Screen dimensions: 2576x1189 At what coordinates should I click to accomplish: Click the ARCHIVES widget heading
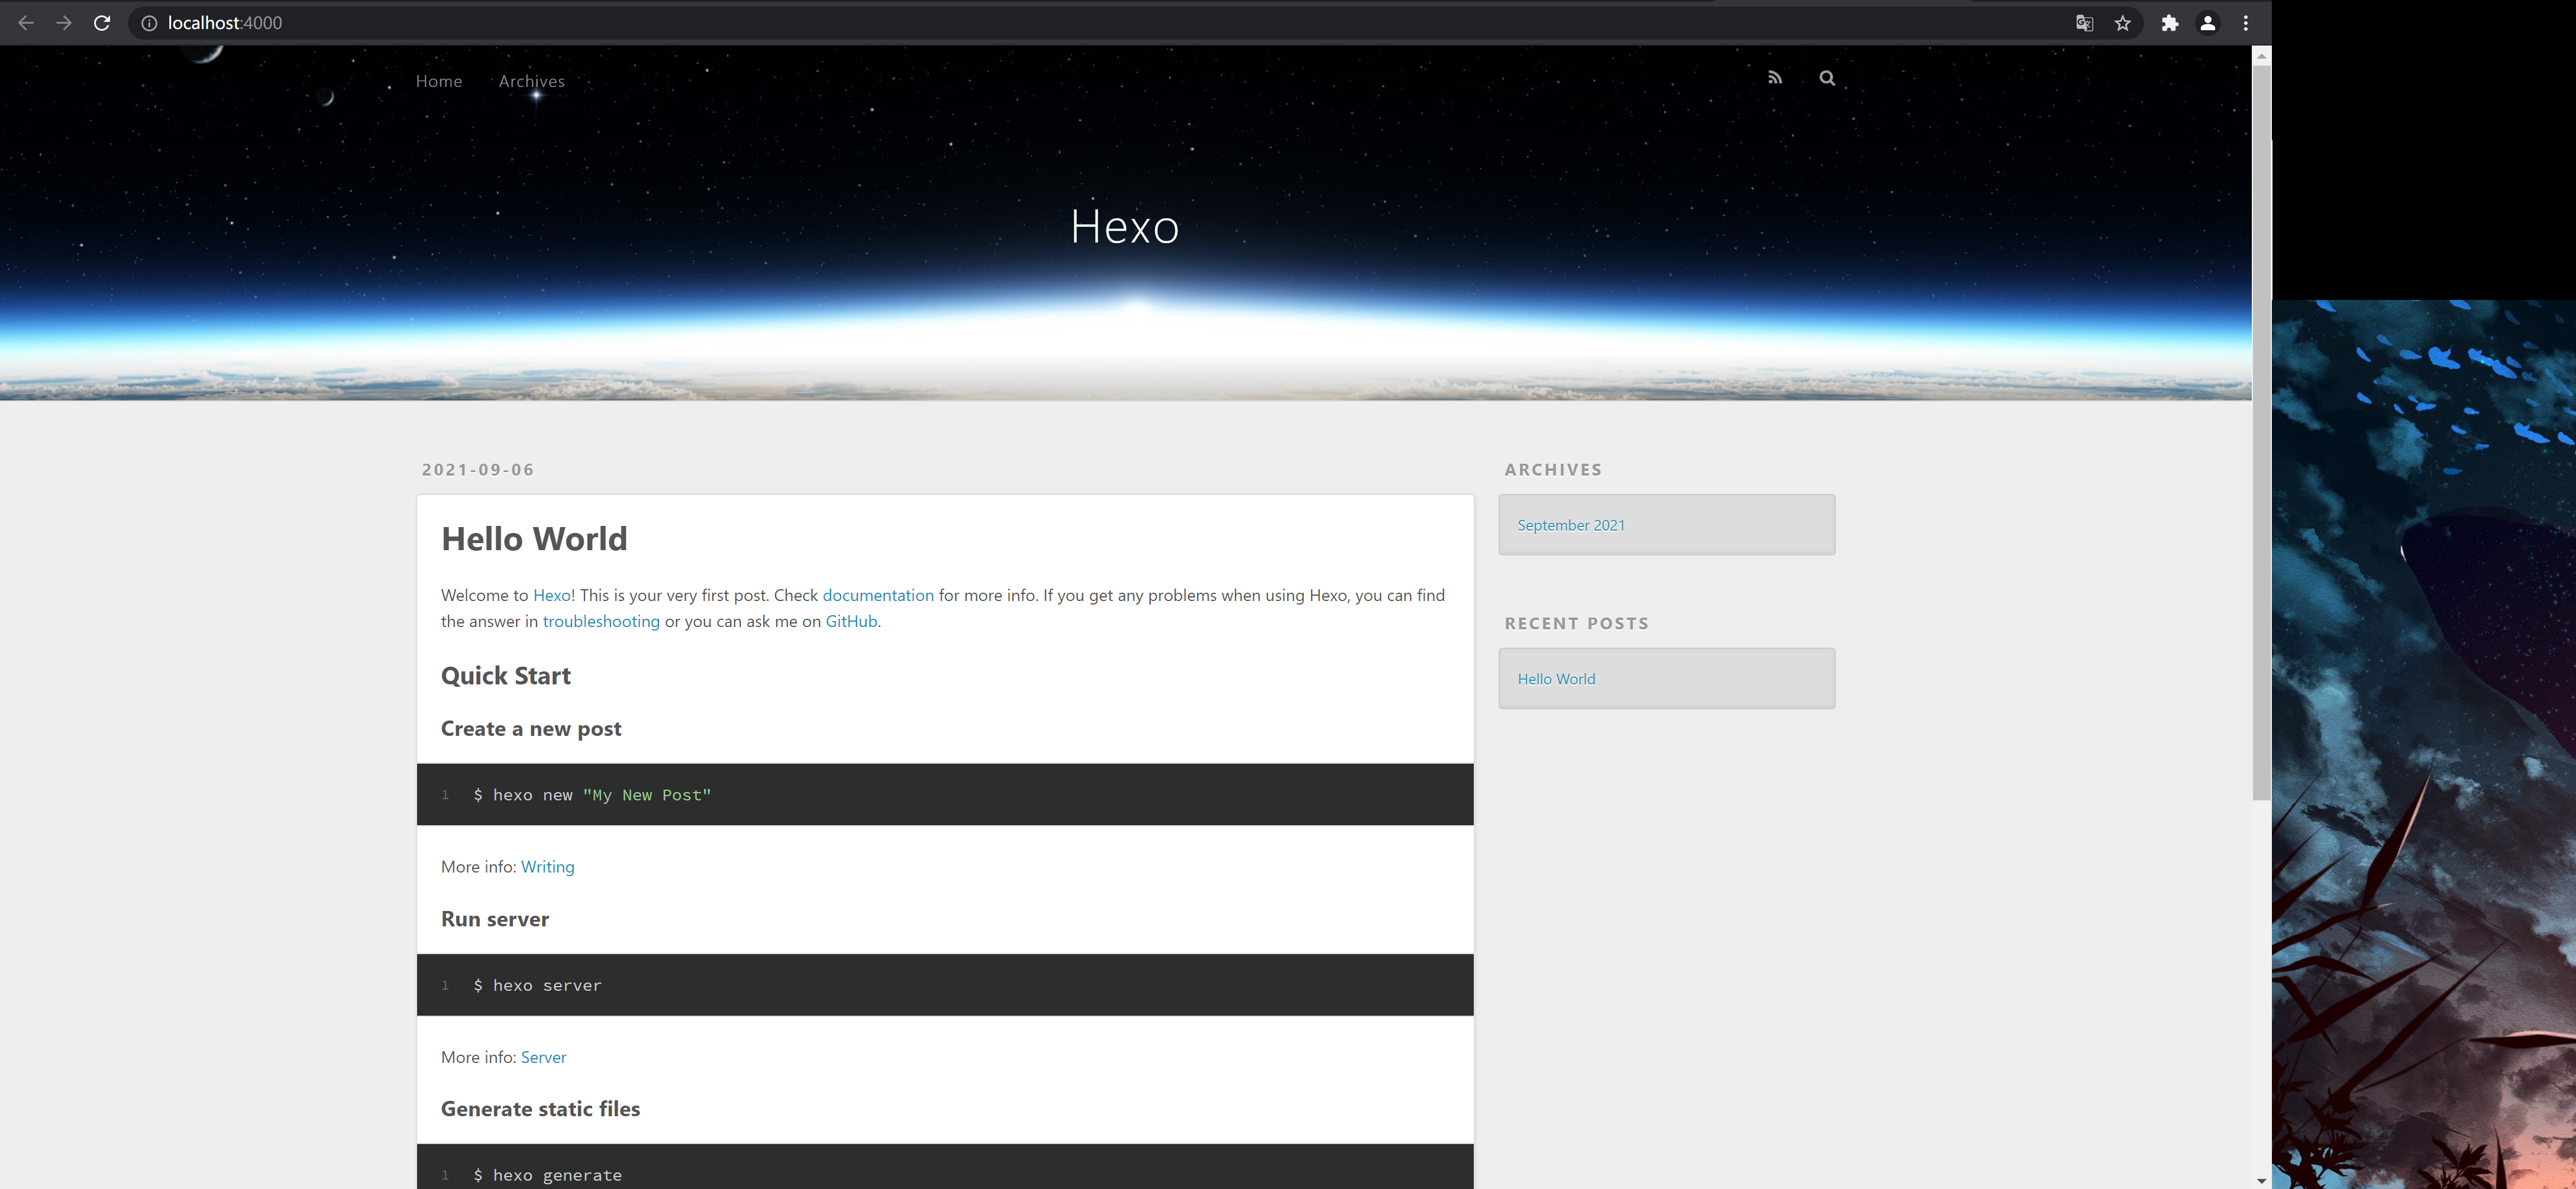[x=1553, y=469]
